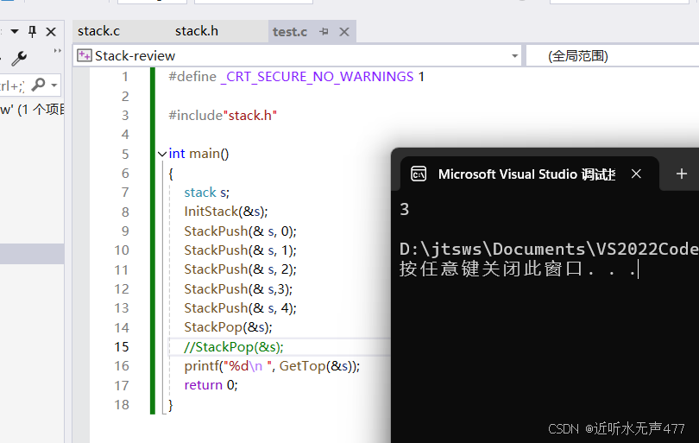The width and height of the screenshot is (699, 443).
Task: Click the terminal icon in console tab
Action: pyautogui.click(x=419, y=174)
